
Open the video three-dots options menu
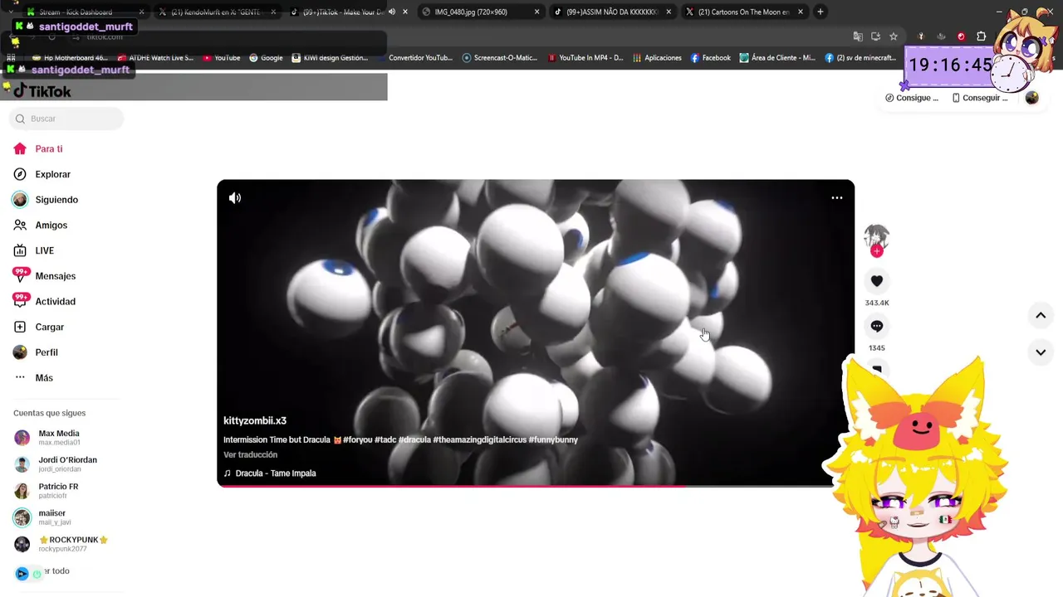837,198
